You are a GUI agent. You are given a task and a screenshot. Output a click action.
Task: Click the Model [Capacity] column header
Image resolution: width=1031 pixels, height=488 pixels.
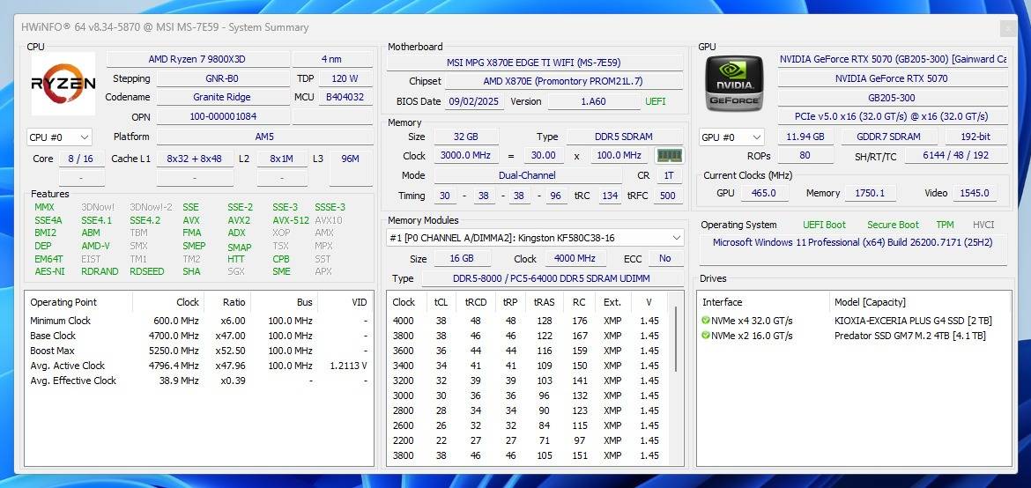pyautogui.click(x=870, y=302)
